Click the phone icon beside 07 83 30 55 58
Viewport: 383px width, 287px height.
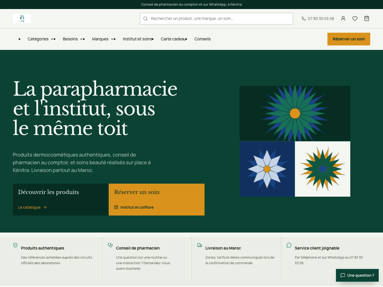304,19
